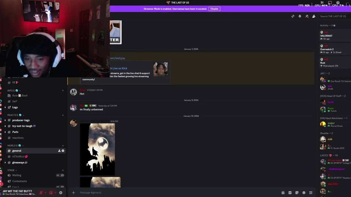
Task: Collapse the REACTS category
Action: (x=16, y=115)
